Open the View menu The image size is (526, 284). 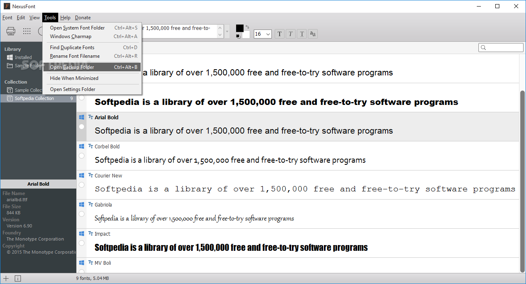34,18
